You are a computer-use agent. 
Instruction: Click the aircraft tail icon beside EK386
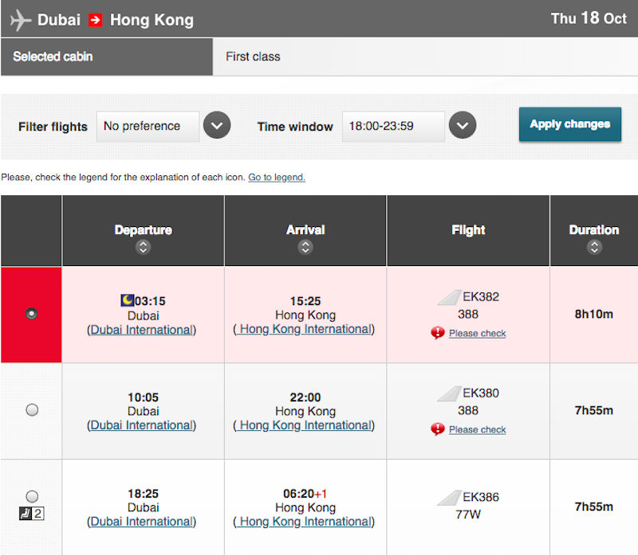pos(449,498)
